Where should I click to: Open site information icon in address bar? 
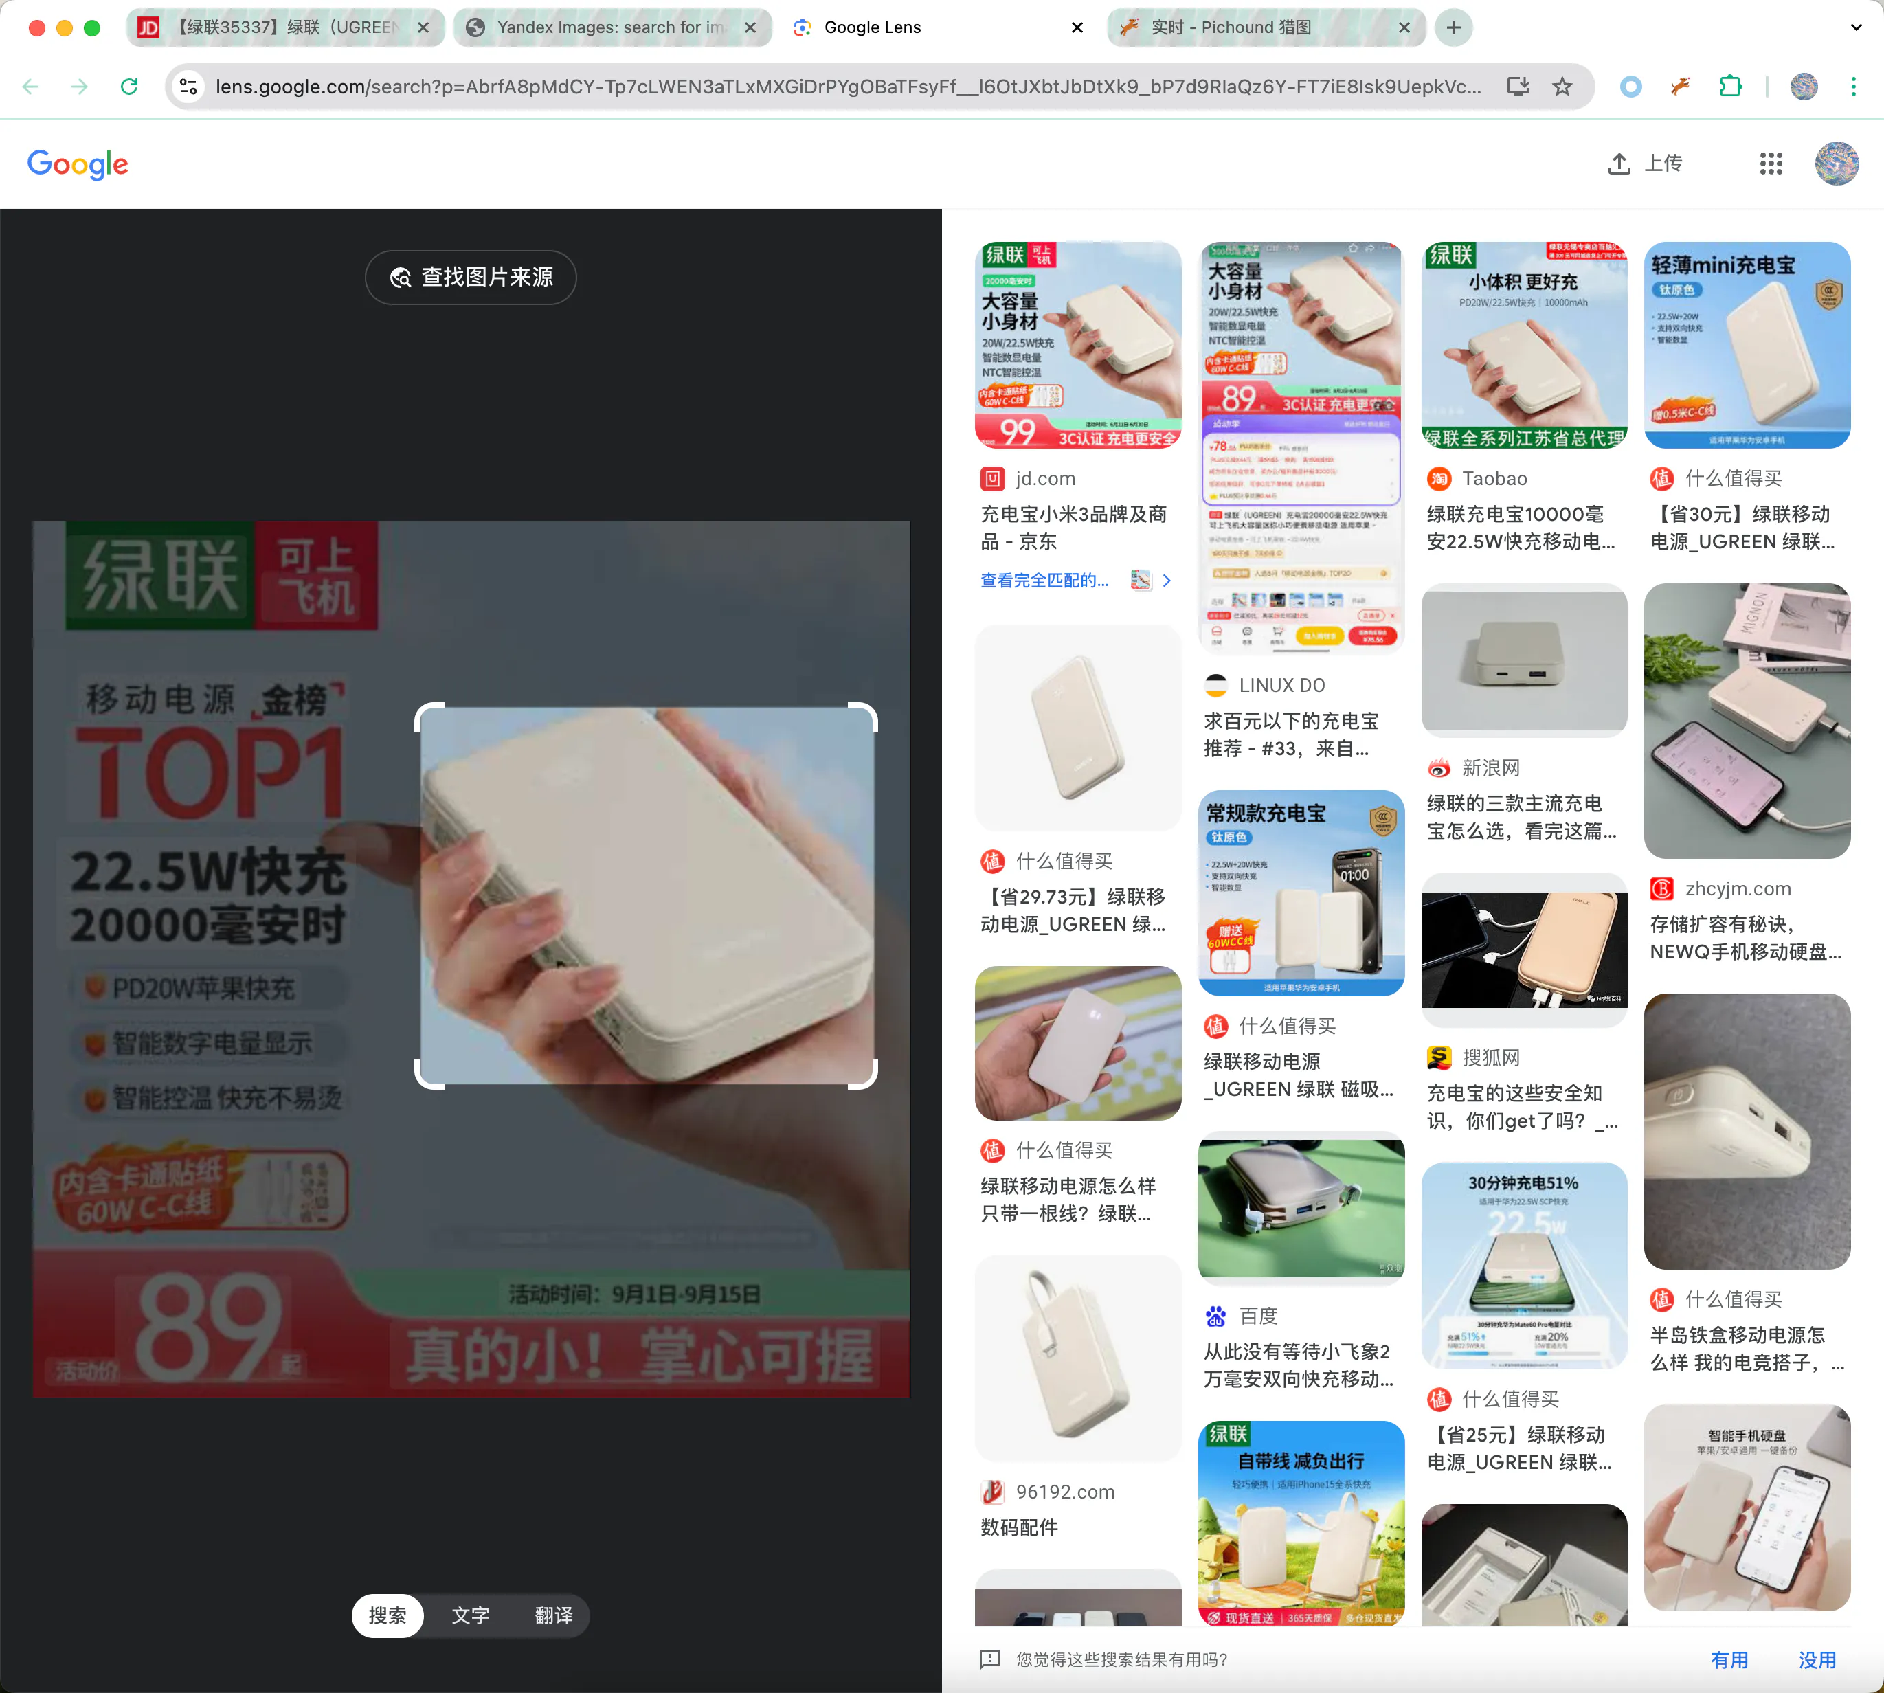point(189,87)
